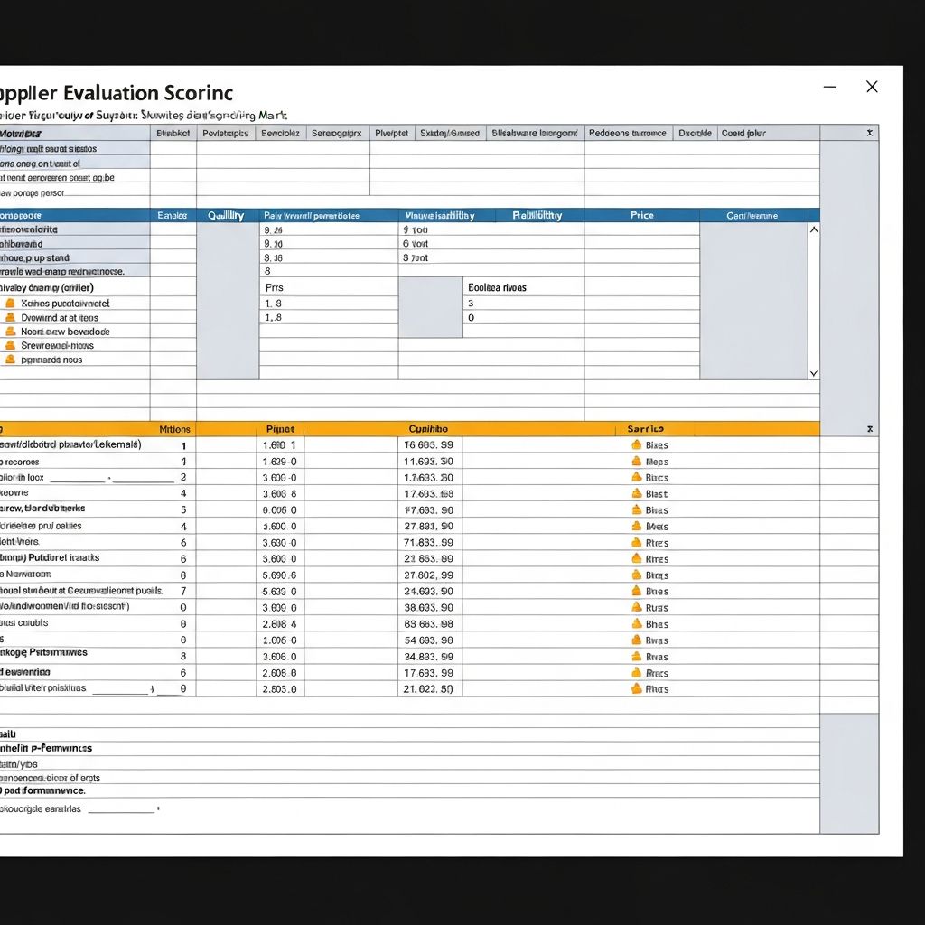
Task: Select the icon next to Noore arew bevedode
Action: pos(10,332)
